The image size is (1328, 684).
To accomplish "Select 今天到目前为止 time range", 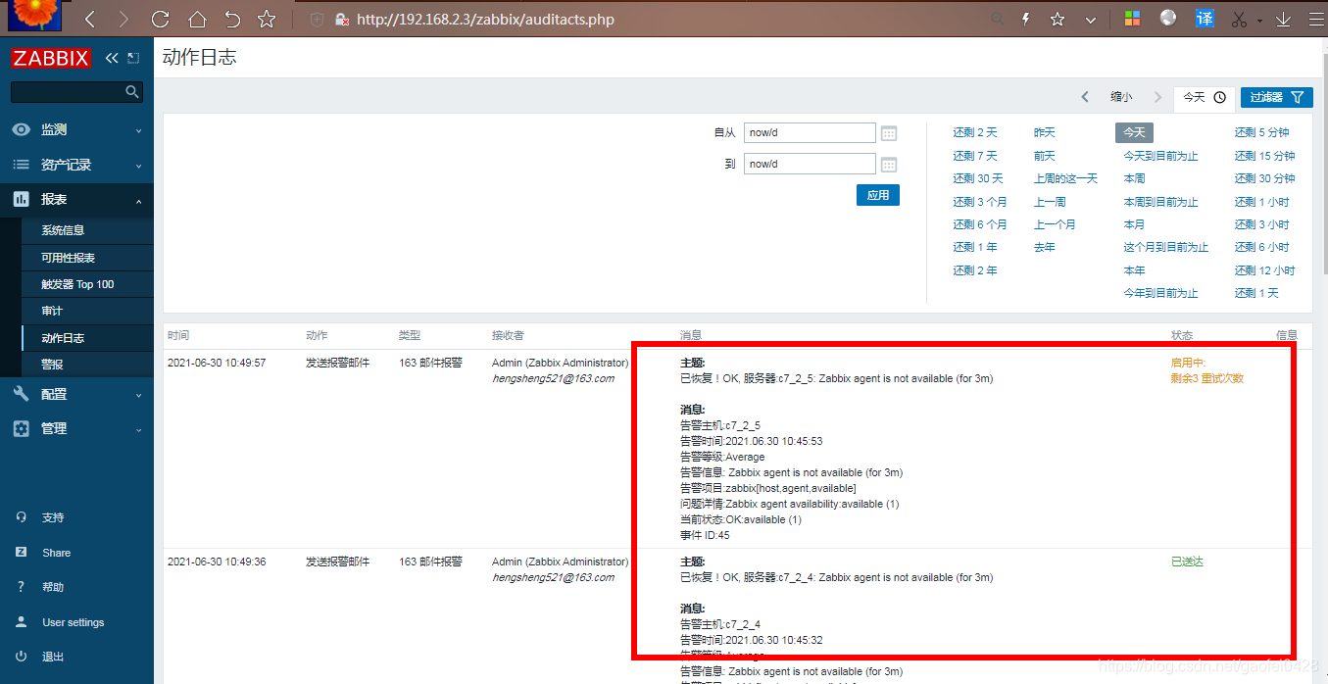I will 1160,156.
